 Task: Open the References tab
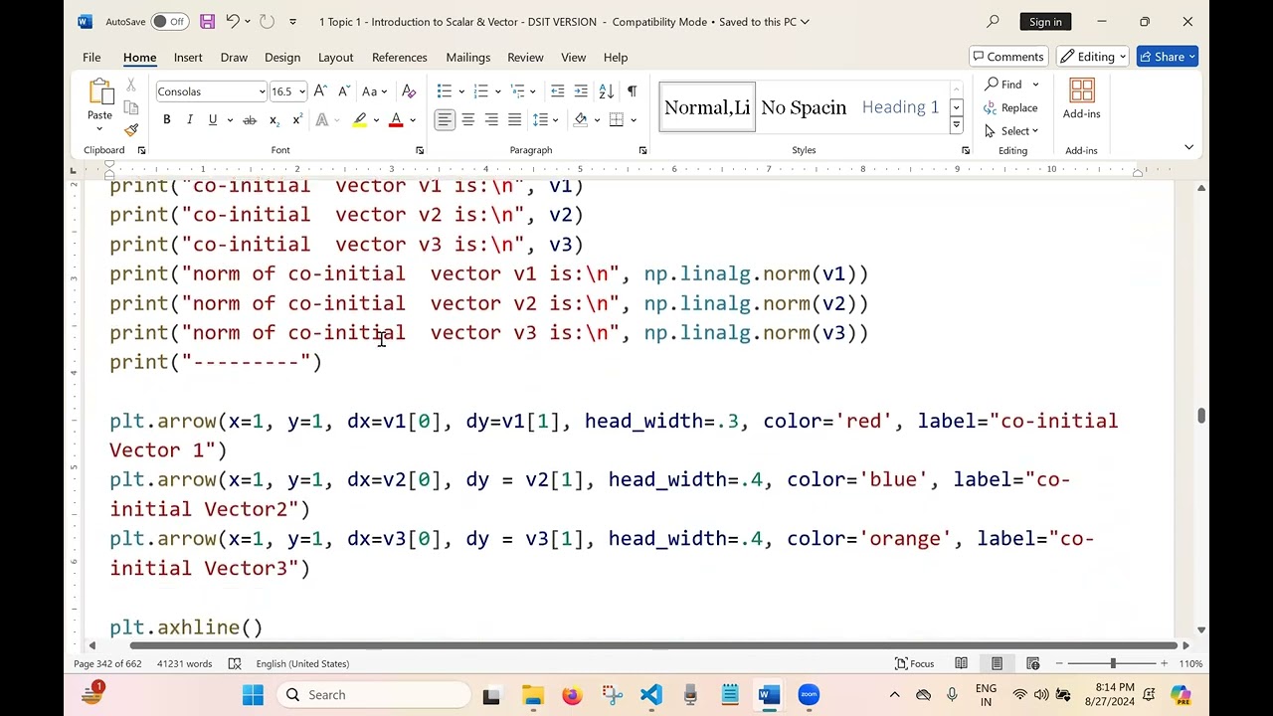pyautogui.click(x=400, y=57)
